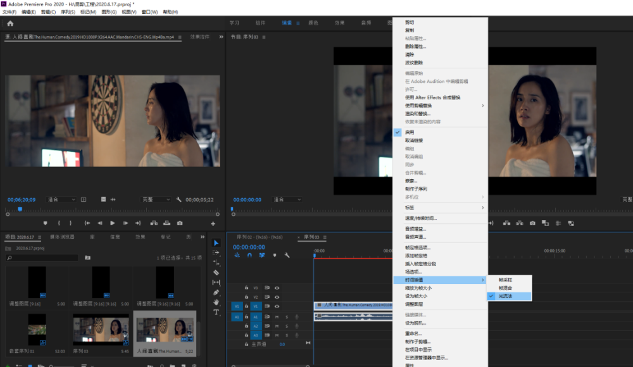Image resolution: width=633 pixels, height=367 pixels.
Task: Select the Pen tool
Action: pos(216,292)
